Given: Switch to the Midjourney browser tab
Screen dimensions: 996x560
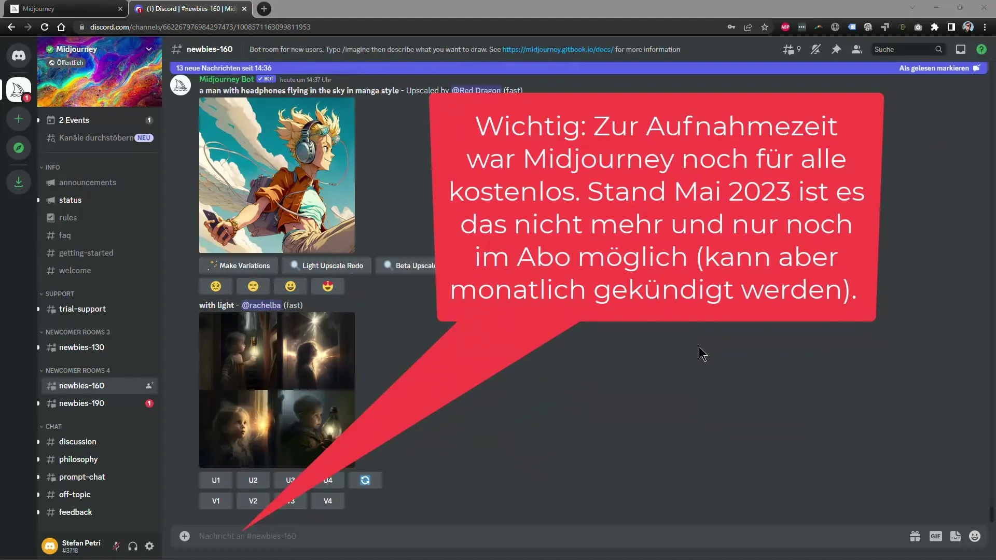Looking at the screenshot, I should [66, 9].
